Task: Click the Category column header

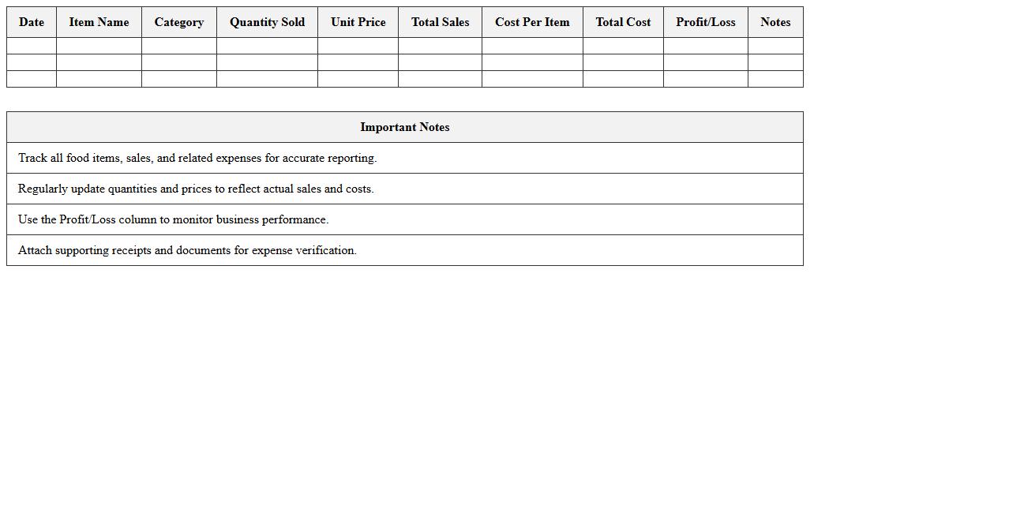Action: pyautogui.click(x=179, y=22)
